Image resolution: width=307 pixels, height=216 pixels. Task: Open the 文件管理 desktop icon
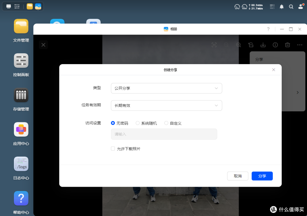21,26
